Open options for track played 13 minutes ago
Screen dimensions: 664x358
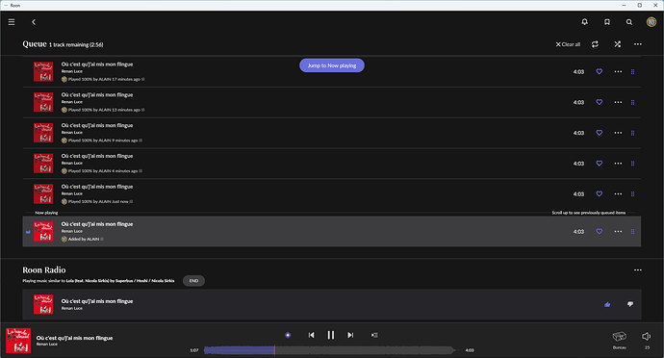(618, 102)
